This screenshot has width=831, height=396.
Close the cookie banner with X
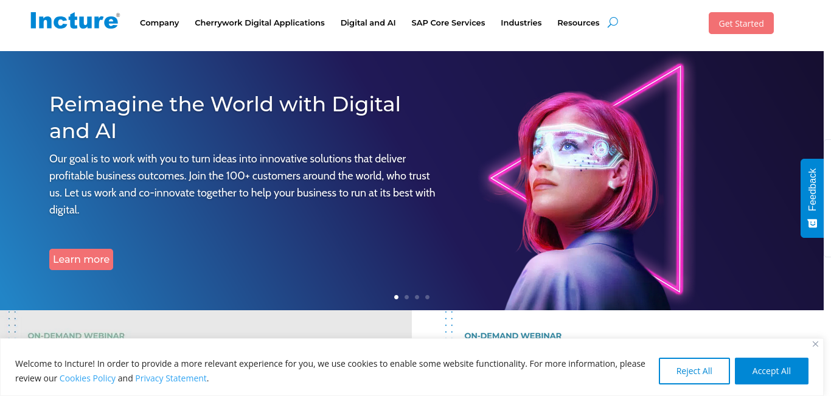pyautogui.click(x=815, y=344)
